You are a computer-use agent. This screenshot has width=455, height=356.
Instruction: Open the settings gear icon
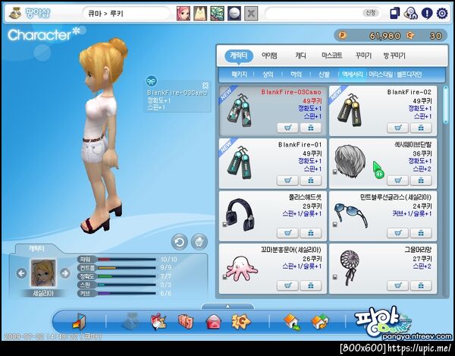pos(442,14)
